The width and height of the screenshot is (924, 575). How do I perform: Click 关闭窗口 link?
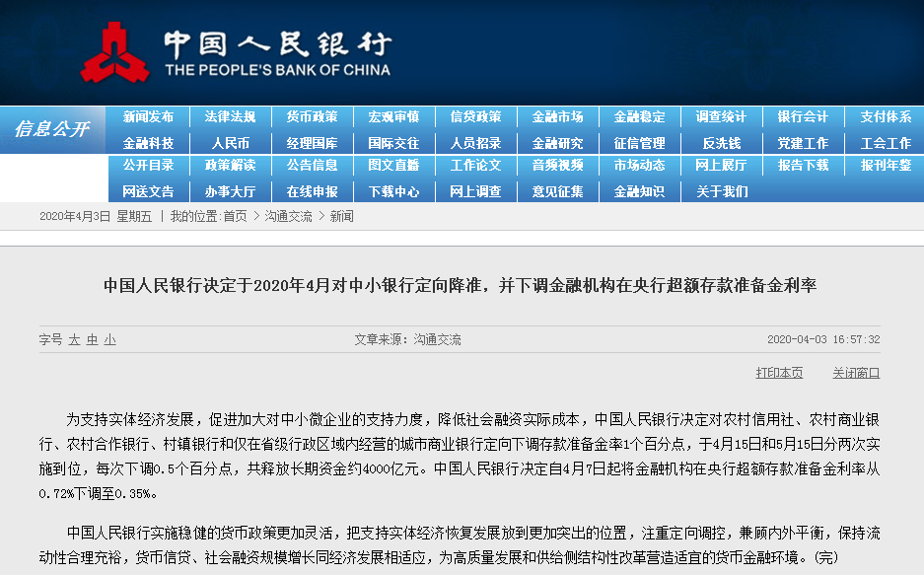(x=856, y=373)
